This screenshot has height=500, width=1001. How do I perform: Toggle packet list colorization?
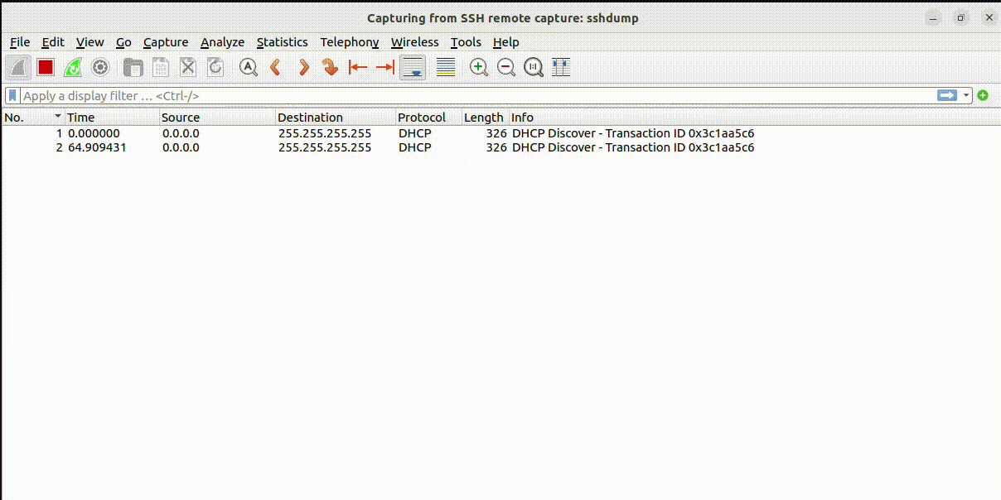tap(445, 67)
